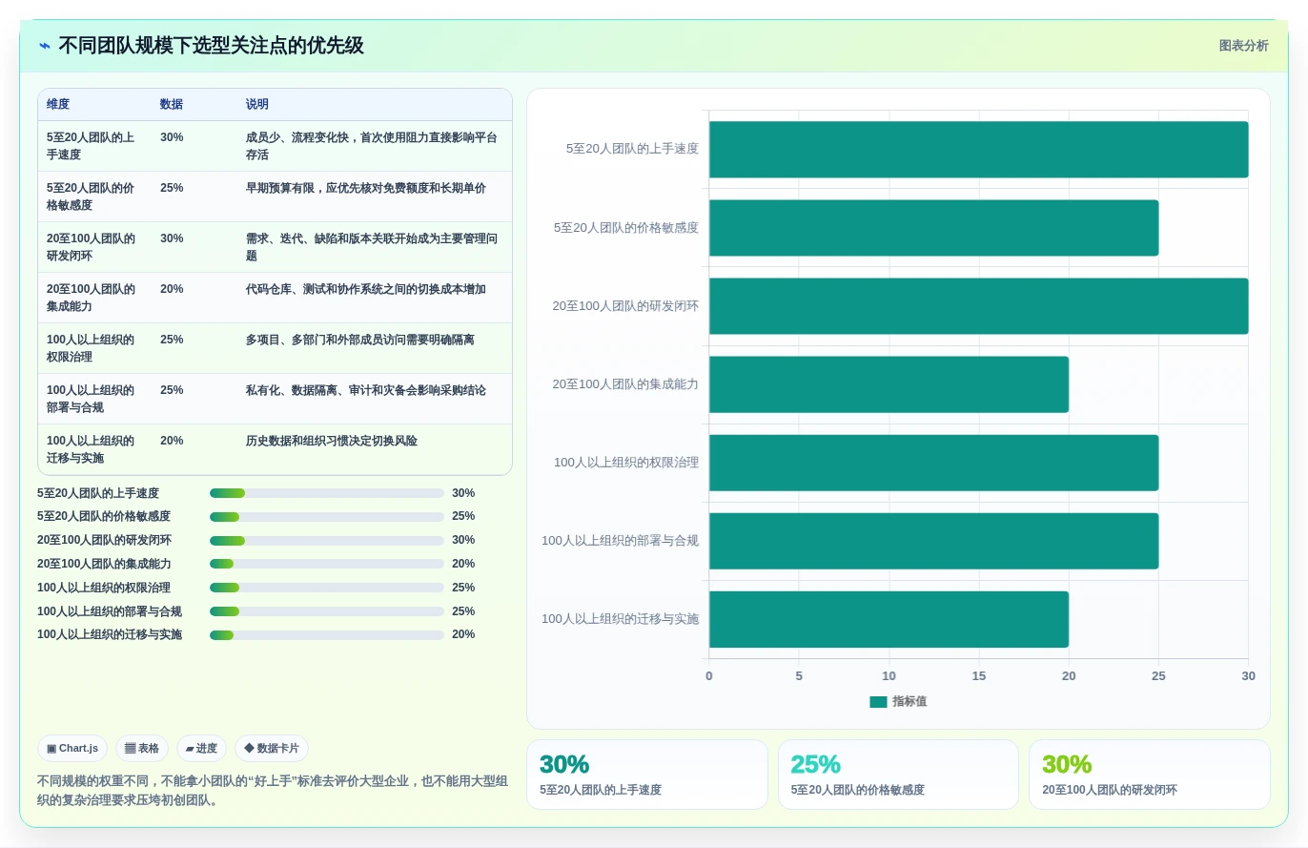The image size is (1308, 848).
Task: Click the description 私有化、数据隔离、审计和灾备
Action: pyautogui.click(x=366, y=390)
